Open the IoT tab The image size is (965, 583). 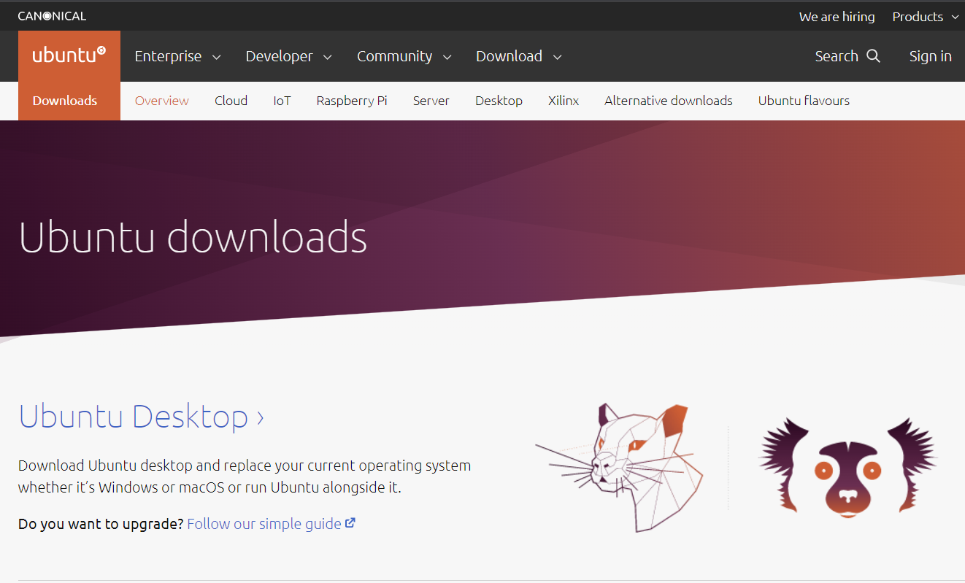click(x=282, y=101)
